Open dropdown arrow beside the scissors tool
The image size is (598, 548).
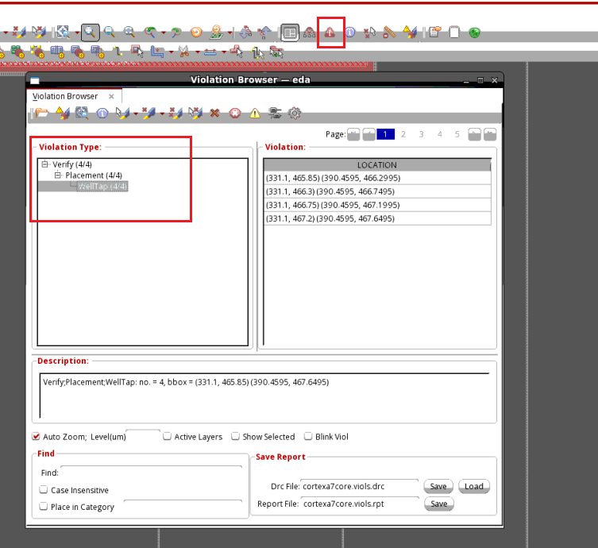click(x=198, y=52)
